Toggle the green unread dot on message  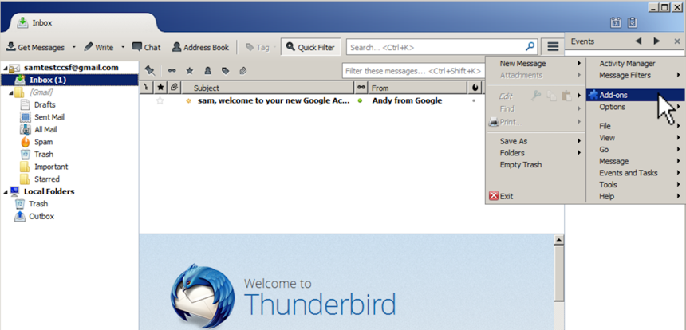click(361, 100)
